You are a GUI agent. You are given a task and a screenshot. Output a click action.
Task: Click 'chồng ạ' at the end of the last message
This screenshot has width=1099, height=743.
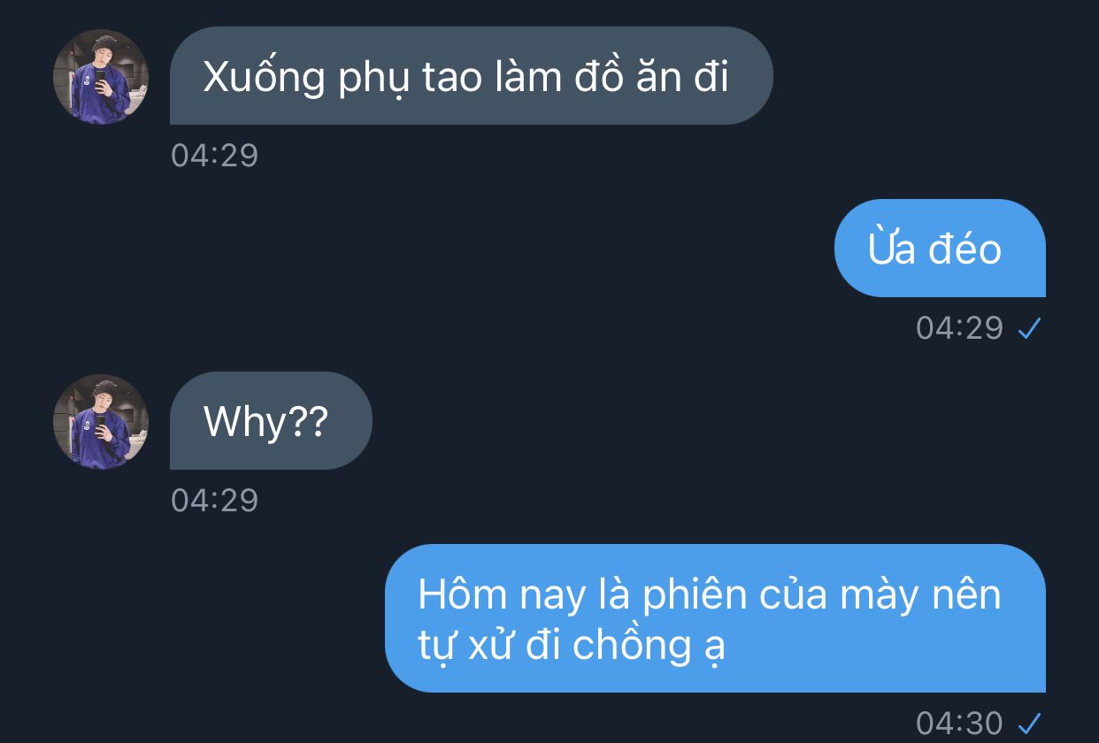649,646
